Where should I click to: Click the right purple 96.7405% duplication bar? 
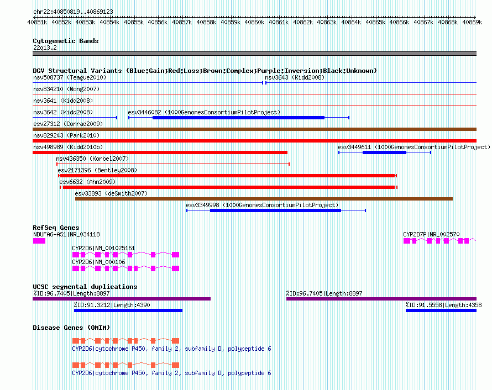[x=381, y=299]
